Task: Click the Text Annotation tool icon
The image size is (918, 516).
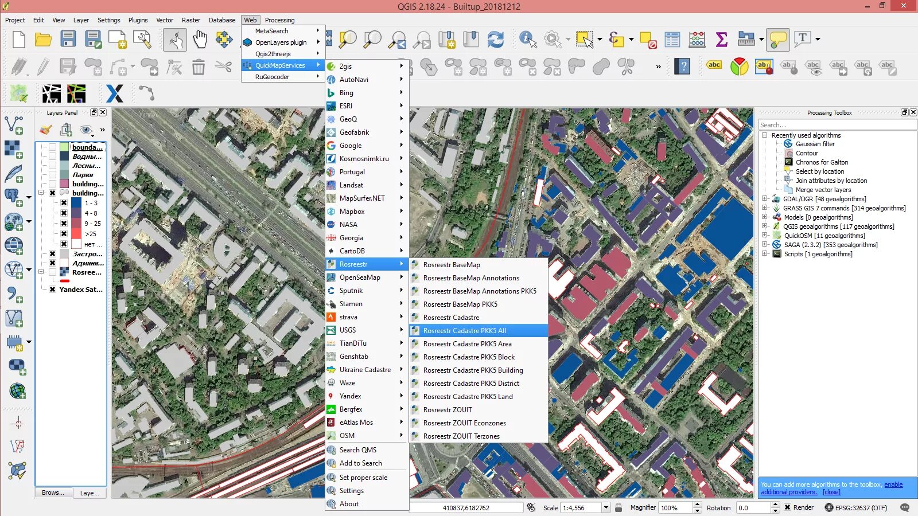Action: [803, 39]
